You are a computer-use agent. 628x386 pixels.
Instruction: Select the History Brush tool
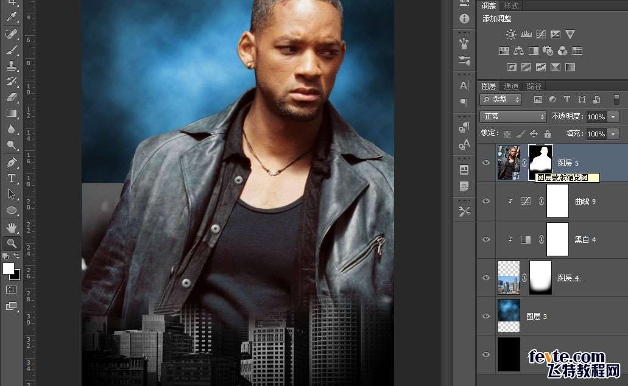pyautogui.click(x=12, y=82)
